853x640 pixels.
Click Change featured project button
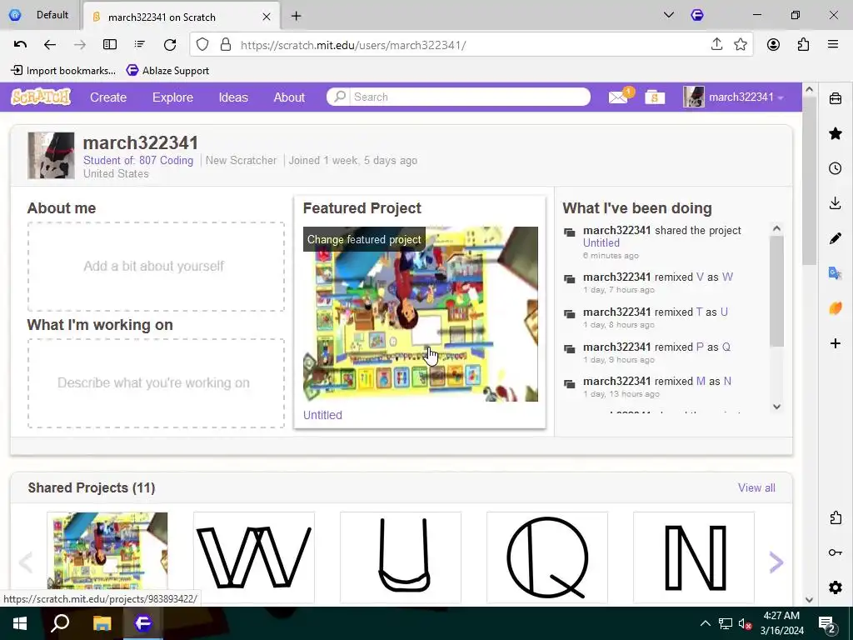point(364,239)
